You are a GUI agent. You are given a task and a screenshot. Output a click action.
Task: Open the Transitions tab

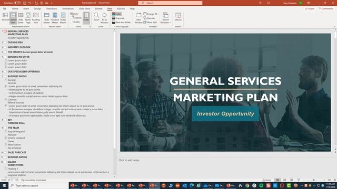[x=52, y=8]
